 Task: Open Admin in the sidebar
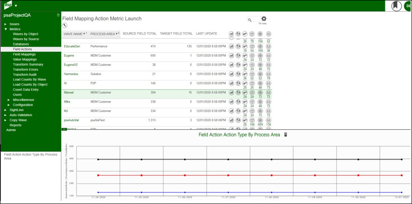11,130
